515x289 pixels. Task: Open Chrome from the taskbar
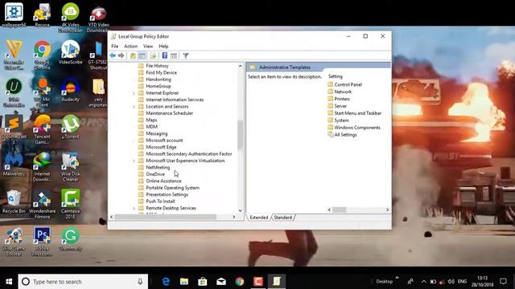tap(240, 282)
